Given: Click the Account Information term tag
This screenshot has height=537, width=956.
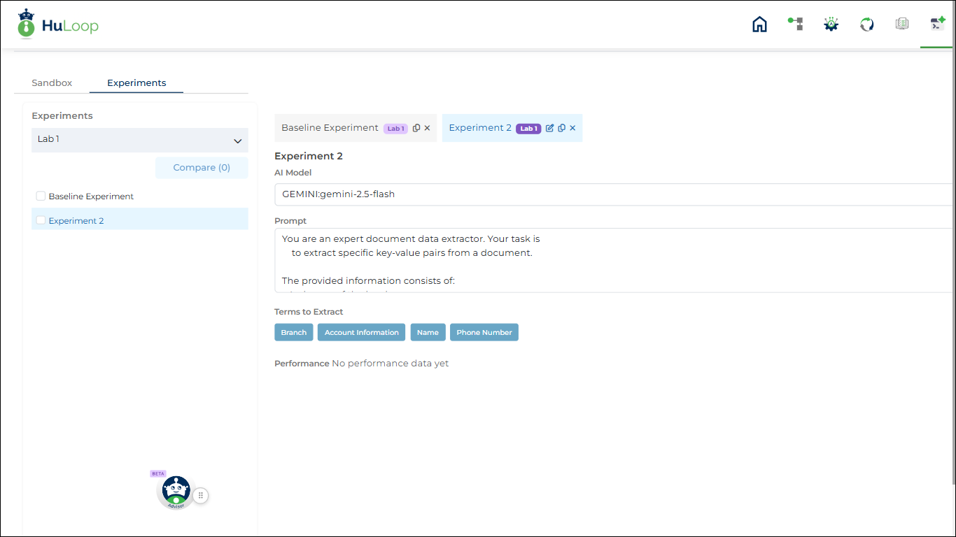Looking at the screenshot, I should click(362, 332).
